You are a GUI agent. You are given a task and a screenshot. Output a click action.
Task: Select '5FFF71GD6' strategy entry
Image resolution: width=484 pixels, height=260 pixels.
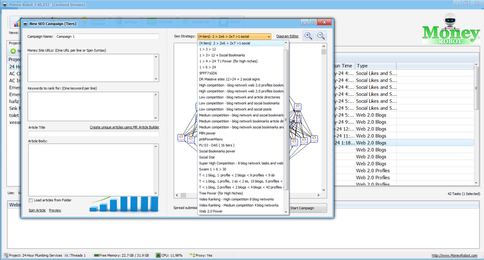click(x=240, y=73)
